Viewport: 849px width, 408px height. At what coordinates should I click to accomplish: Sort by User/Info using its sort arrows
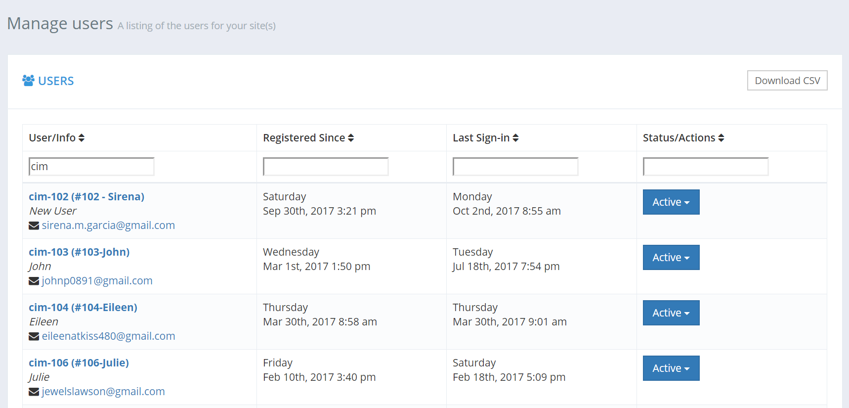pyautogui.click(x=82, y=138)
